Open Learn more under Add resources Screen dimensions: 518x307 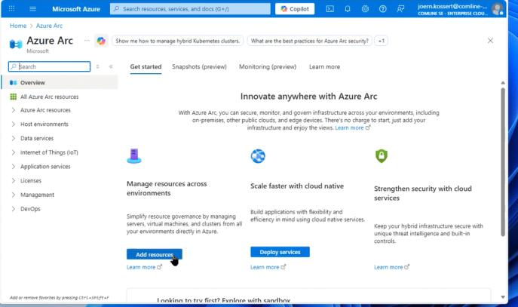(144, 267)
